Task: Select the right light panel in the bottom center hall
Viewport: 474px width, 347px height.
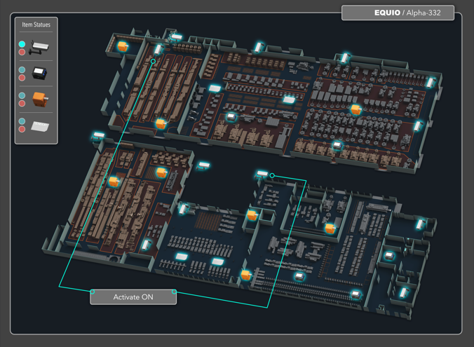Action: point(217,261)
